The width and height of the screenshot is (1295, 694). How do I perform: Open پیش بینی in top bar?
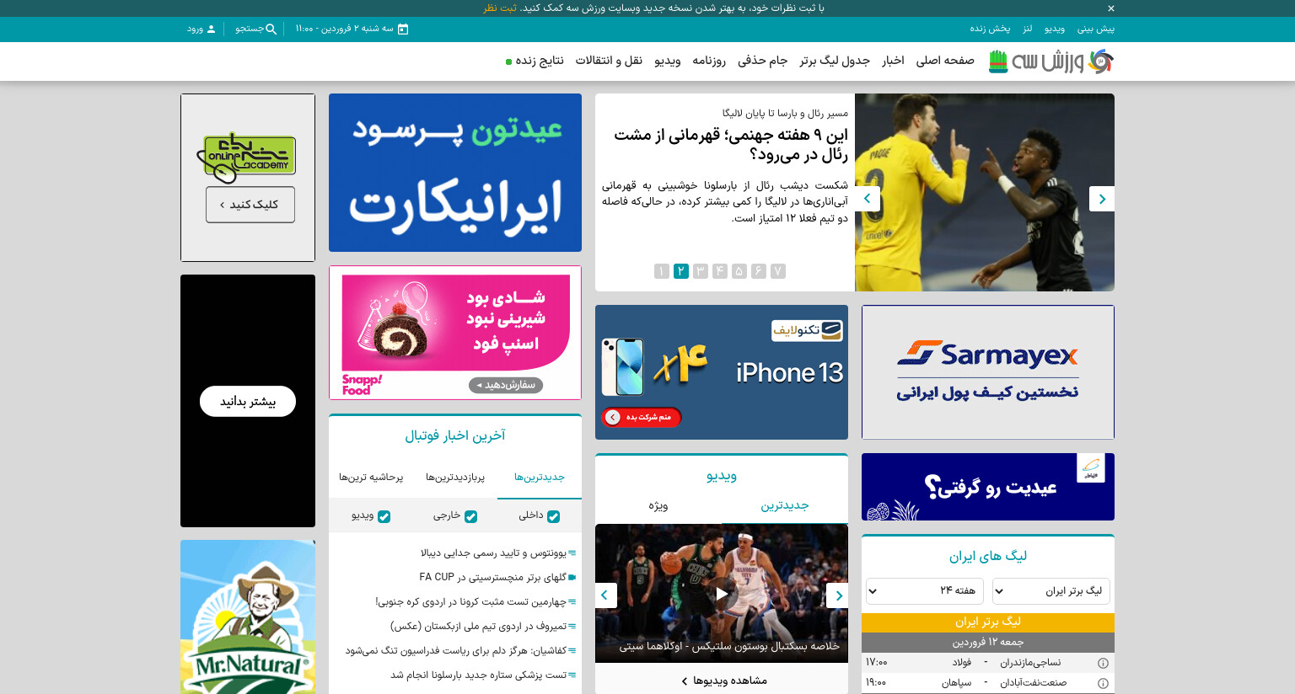coord(1095,29)
